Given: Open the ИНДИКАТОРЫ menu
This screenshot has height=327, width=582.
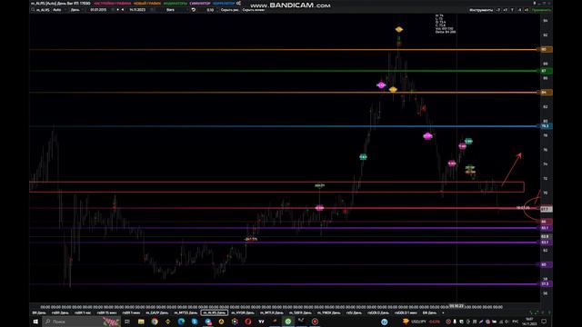Looking at the screenshot, I should (x=175, y=4).
